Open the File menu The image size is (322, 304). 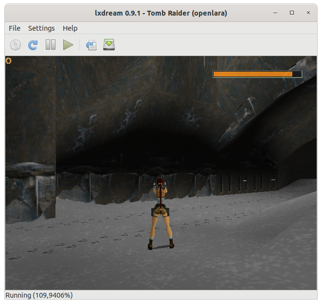click(x=15, y=28)
